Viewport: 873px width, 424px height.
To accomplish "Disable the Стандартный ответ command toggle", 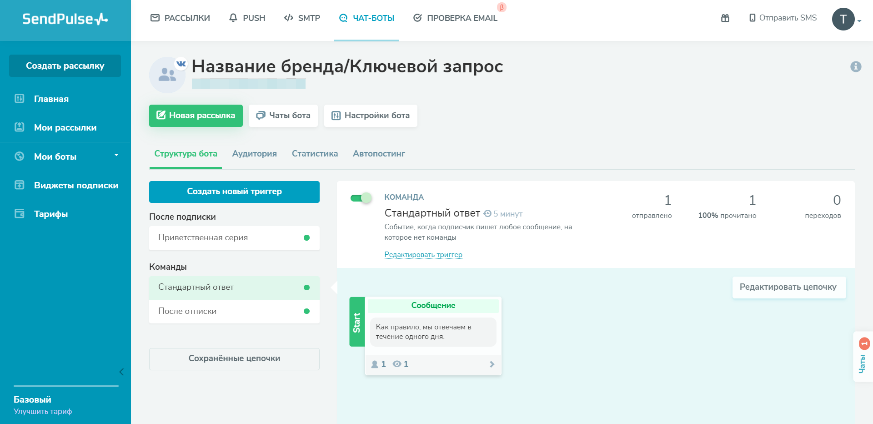I will coord(361,198).
